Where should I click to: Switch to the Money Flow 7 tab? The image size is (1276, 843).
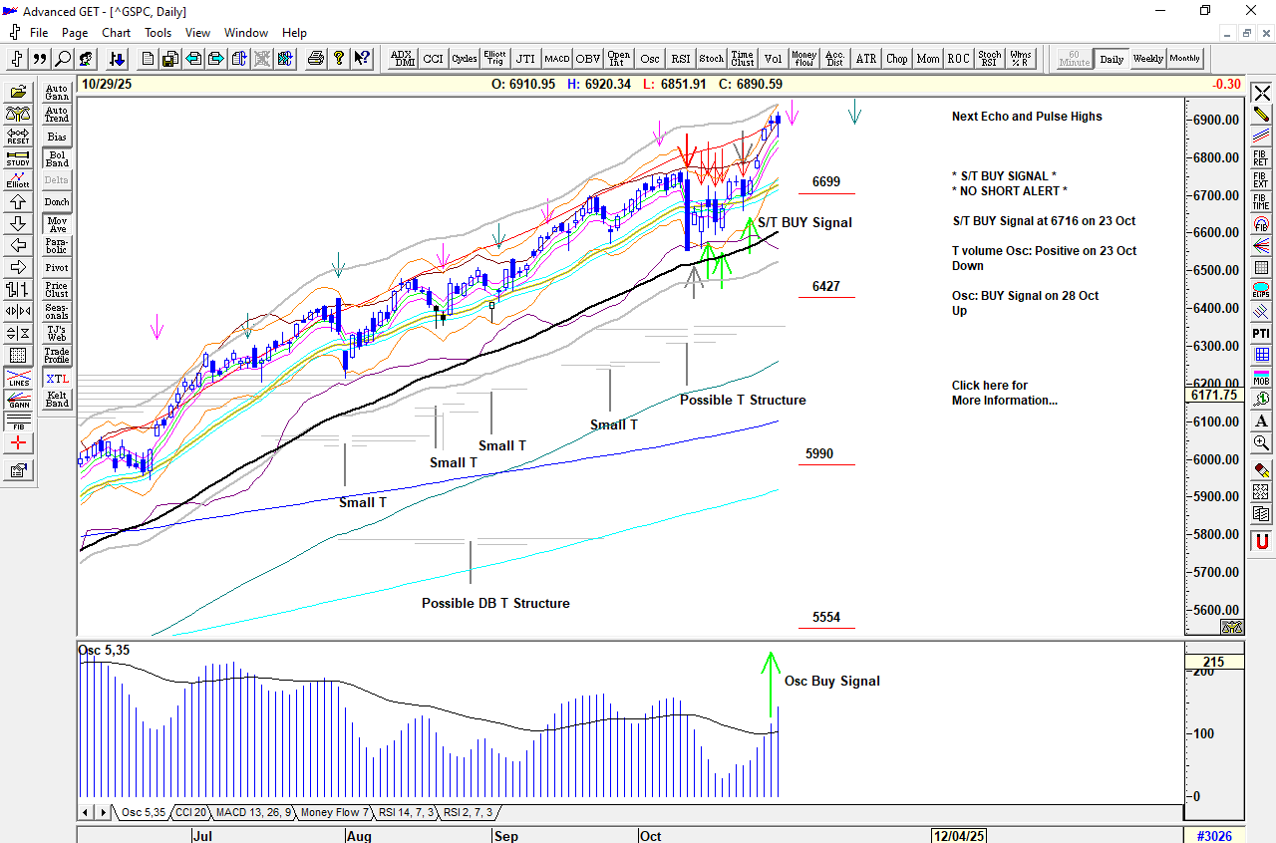334,813
